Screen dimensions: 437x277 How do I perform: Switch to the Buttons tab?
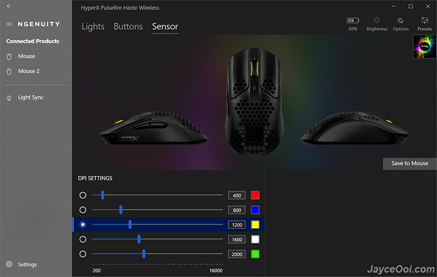pos(128,26)
